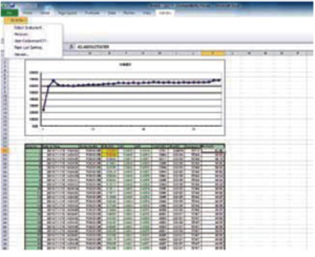Select the yellow highlighted table cell
The width and height of the screenshot is (315, 257).
(x=110, y=152)
